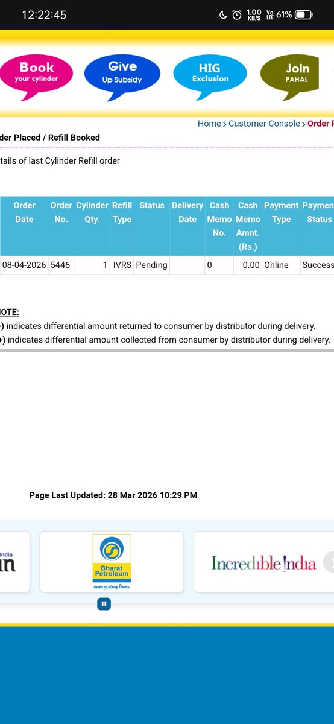Tap the battery icon in status bar
Image resolution: width=334 pixels, height=724 pixels.
coord(304,14)
